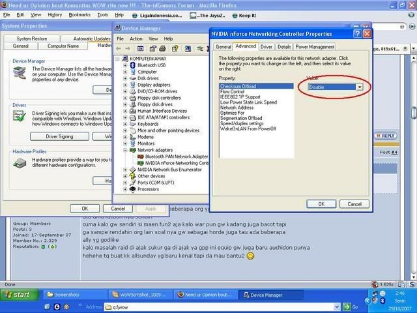Click the Bluetooth icon in system tray
The width and height of the screenshot is (417, 313).
pyautogui.click(x=382, y=301)
